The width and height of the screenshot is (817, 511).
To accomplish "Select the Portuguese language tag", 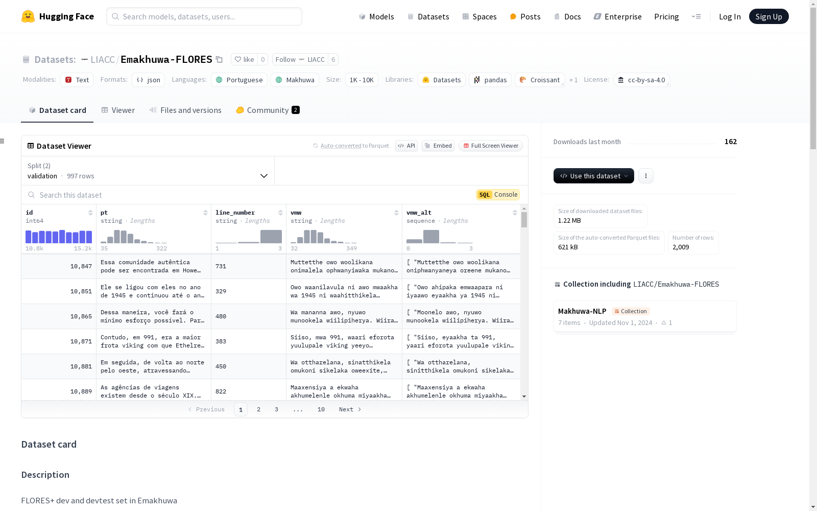I will (239, 80).
